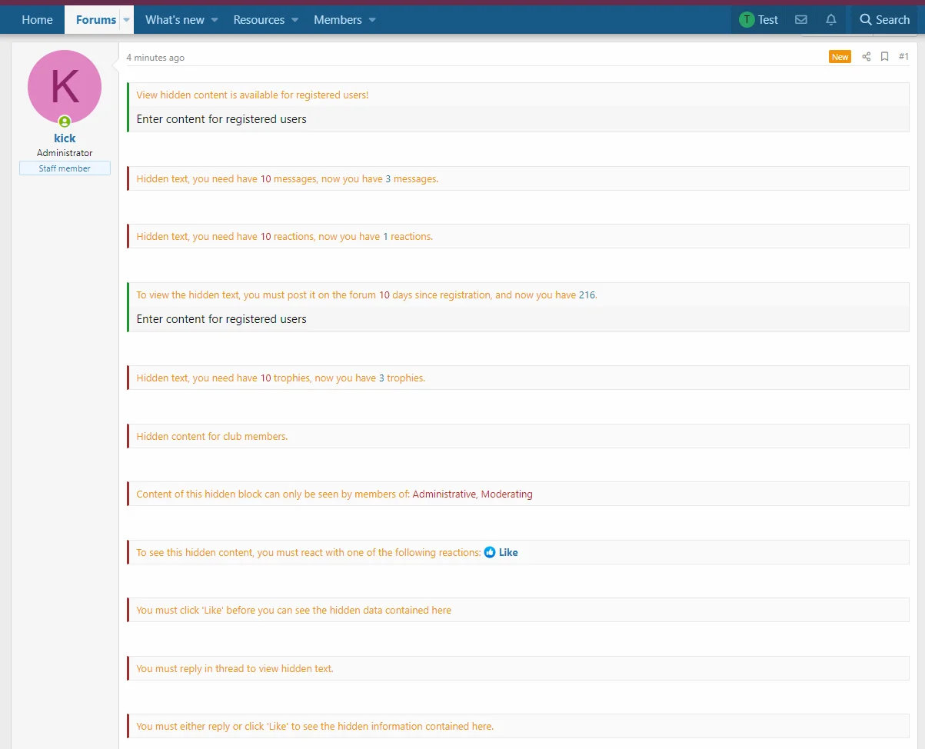Open the Forums secondary dropdown arrow
Viewport: 925px width, 749px height.
126,20
